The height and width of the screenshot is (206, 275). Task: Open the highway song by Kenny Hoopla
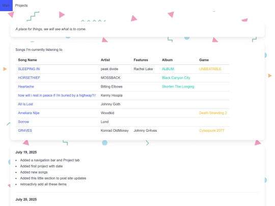[57, 95]
